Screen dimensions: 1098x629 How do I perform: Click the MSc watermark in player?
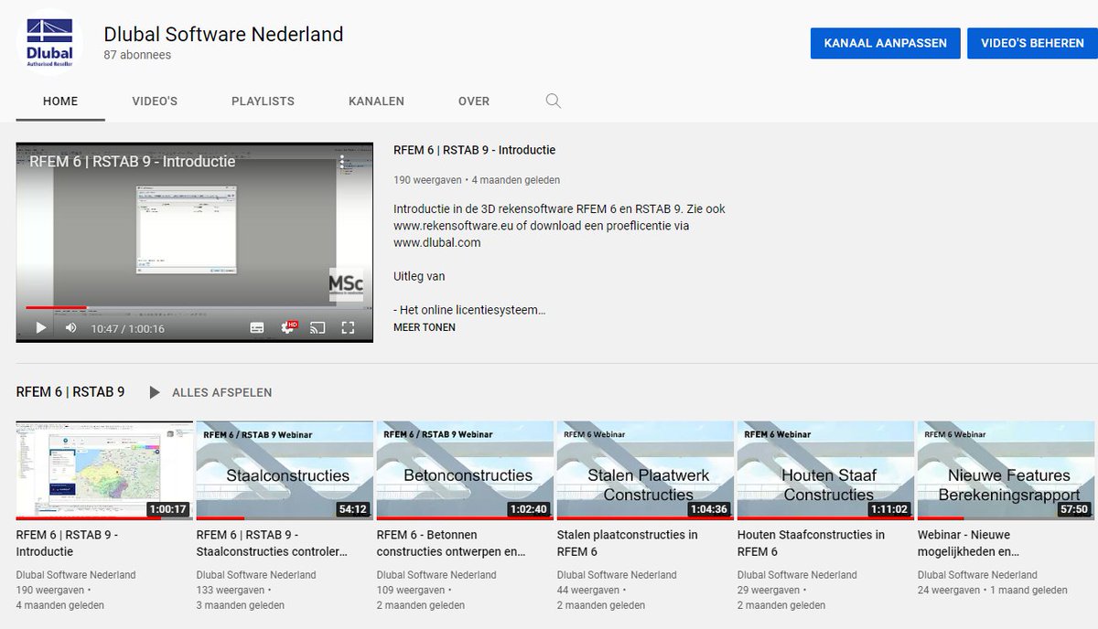(x=345, y=284)
